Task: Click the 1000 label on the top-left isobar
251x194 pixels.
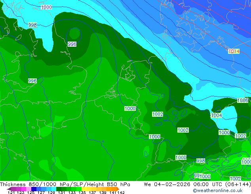Action: [46, 7]
